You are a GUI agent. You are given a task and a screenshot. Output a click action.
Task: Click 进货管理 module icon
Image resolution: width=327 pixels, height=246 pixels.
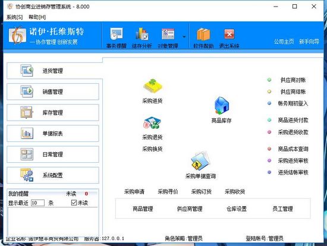coord(27,71)
